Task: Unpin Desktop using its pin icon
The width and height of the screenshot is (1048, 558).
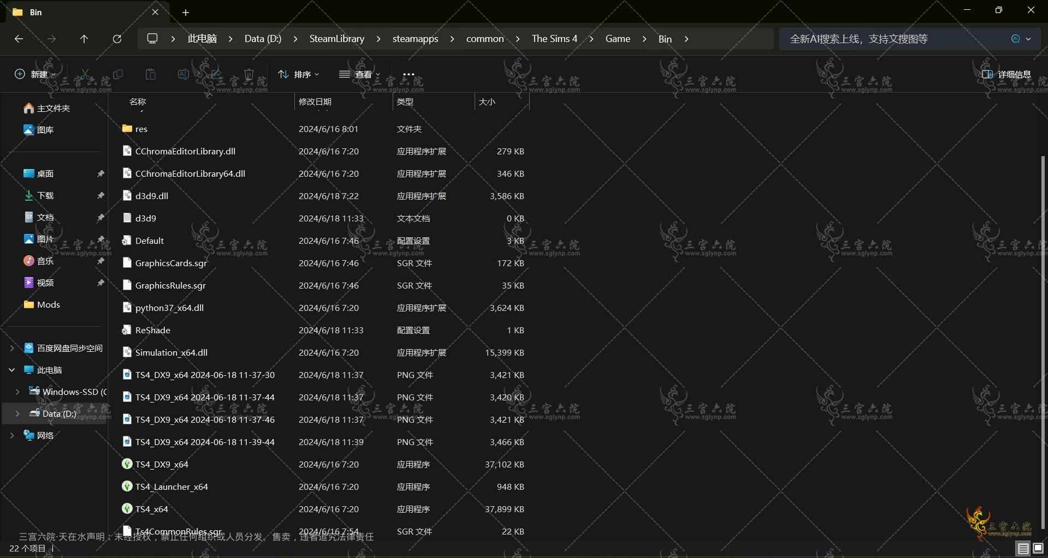Action: 100,173
